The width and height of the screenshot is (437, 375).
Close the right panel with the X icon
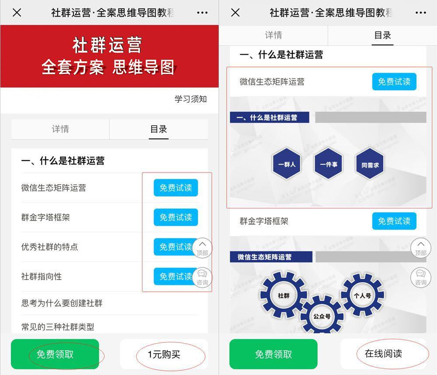[x=236, y=13]
